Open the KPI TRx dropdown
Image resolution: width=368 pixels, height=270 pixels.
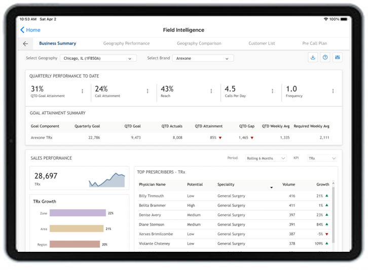pos(322,159)
